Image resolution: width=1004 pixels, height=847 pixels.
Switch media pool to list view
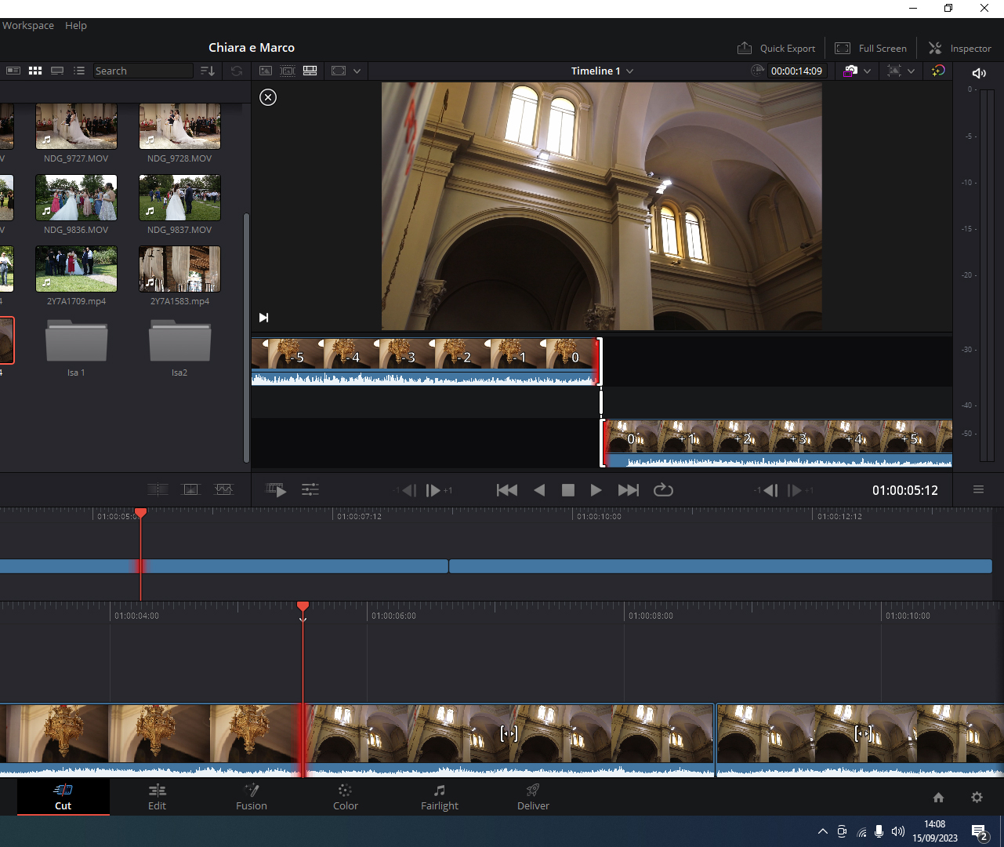point(79,71)
